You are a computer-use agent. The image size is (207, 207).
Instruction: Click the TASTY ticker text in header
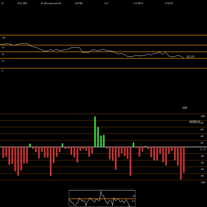(169, 3)
